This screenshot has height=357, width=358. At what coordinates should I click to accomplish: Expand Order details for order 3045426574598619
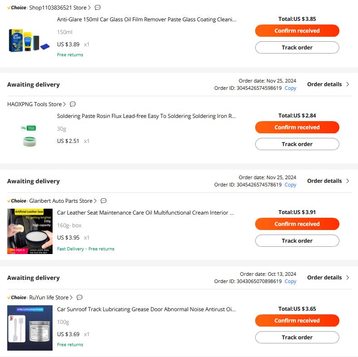tap(328, 84)
